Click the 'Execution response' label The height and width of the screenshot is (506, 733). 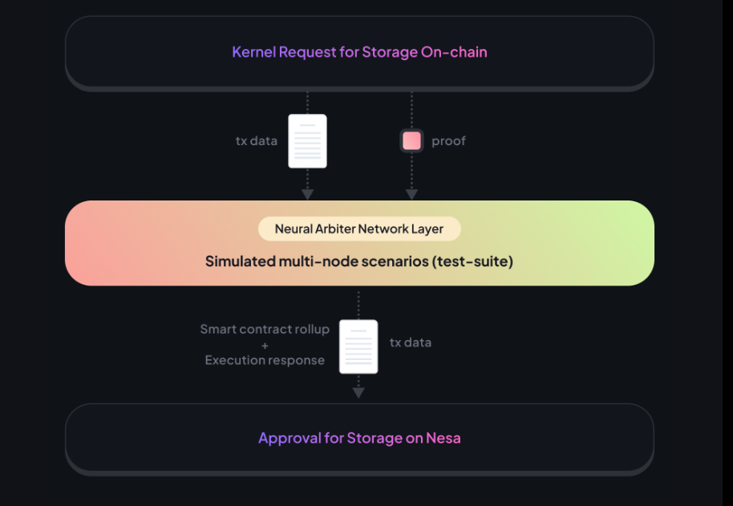click(x=265, y=360)
